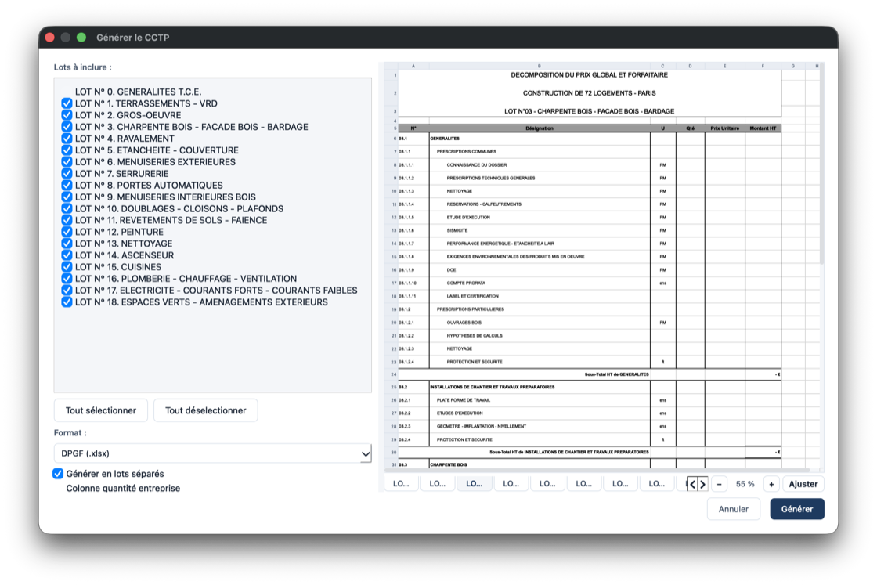Click Sous-Total HT de GENERALITES cell

616,374
